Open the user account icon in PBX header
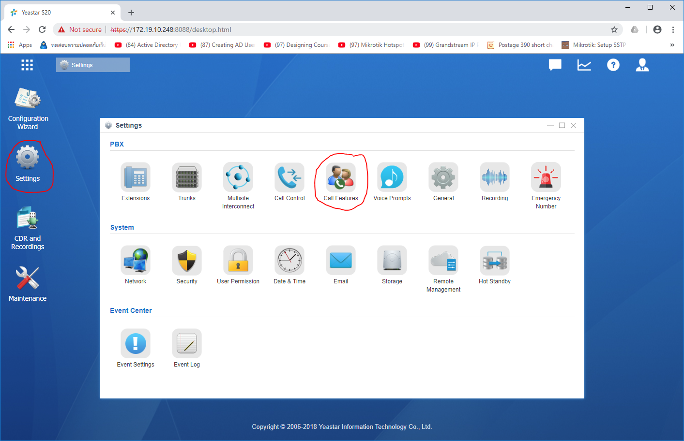 642,65
